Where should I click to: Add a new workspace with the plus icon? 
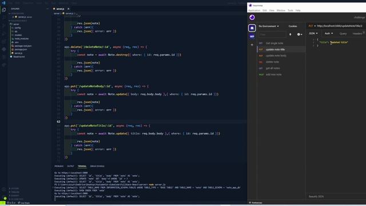point(252,45)
